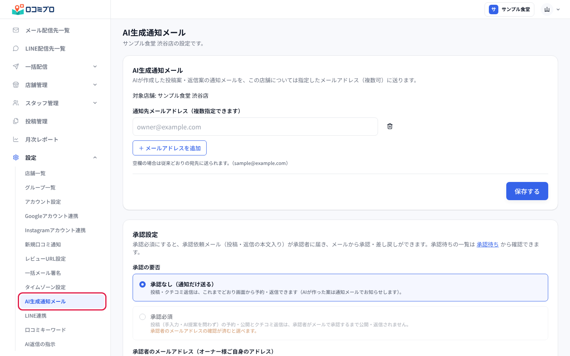Open the LINE連携 settings link
The width and height of the screenshot is (570, 356).
(36, 316)
